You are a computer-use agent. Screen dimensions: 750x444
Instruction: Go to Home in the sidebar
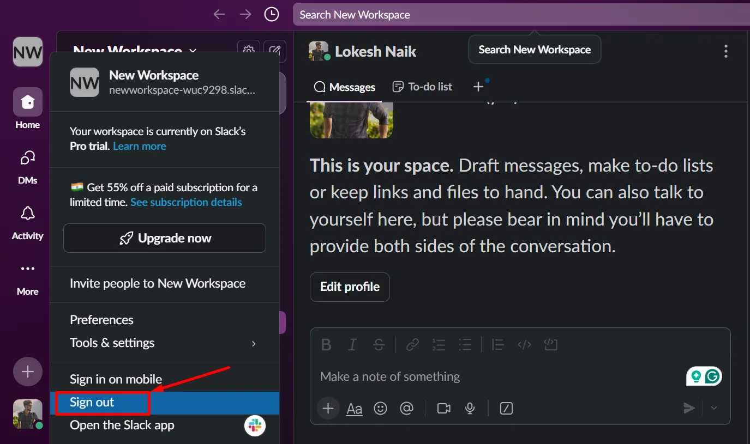point(28,109)
